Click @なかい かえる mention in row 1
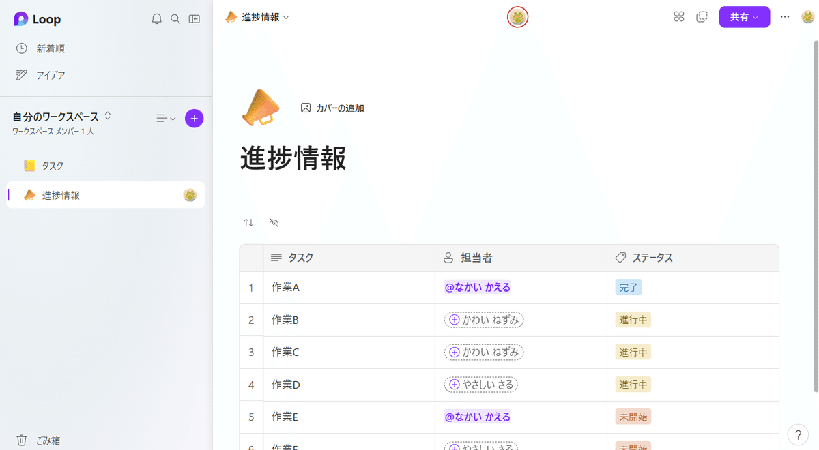819x450 pixels. tap(477, 288)
